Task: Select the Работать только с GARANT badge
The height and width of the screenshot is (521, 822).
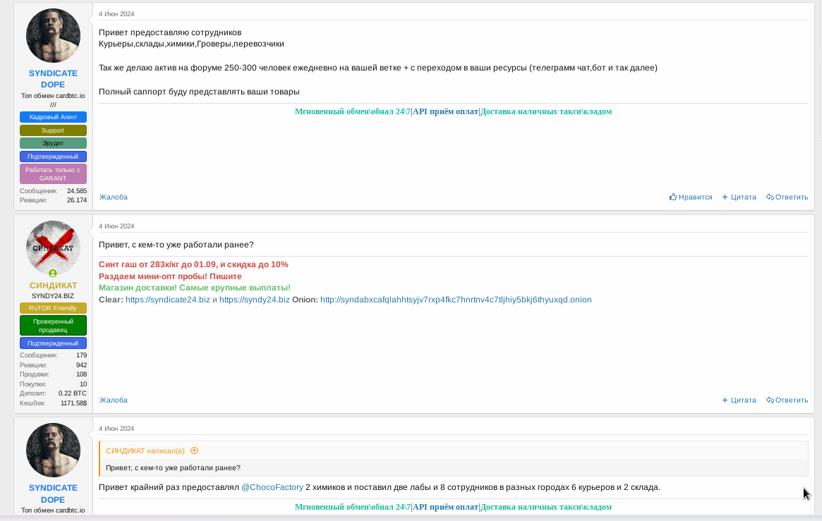Action: coord(53,174)
